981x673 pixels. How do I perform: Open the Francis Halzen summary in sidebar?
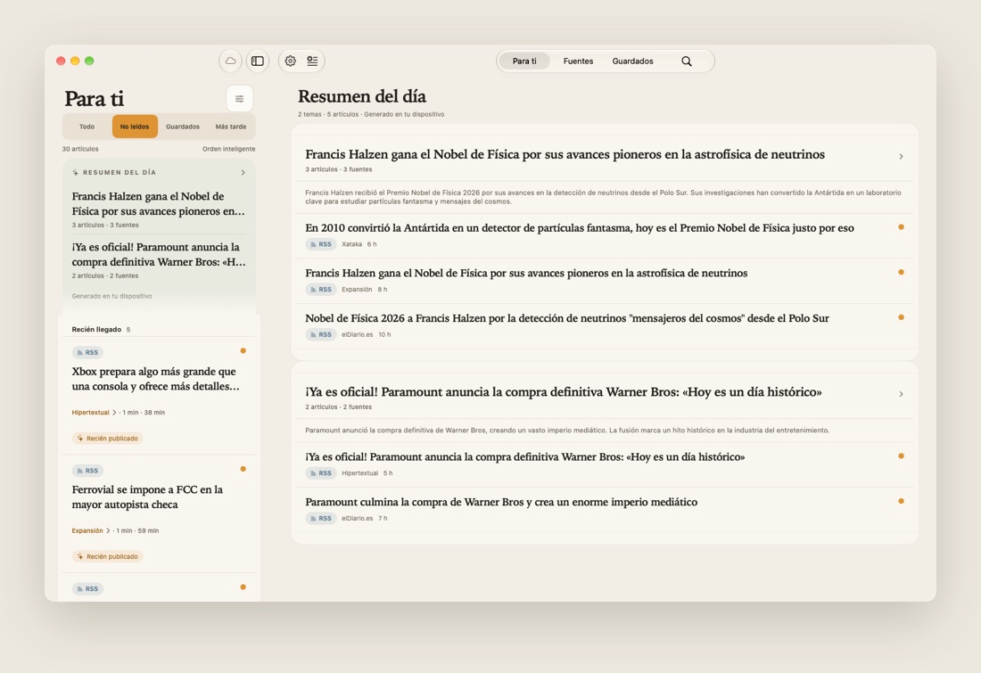pyautogui.click(x=158, y=209)
